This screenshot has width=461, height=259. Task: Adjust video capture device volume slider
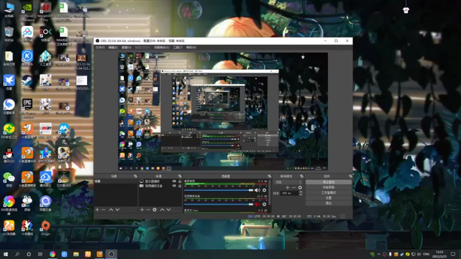tap(219, 204)
